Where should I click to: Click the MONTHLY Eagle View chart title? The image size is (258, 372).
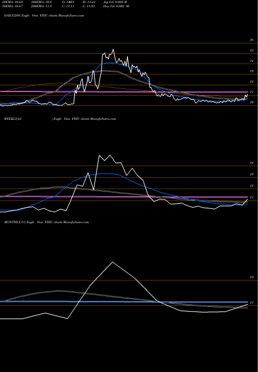point(46,222)
